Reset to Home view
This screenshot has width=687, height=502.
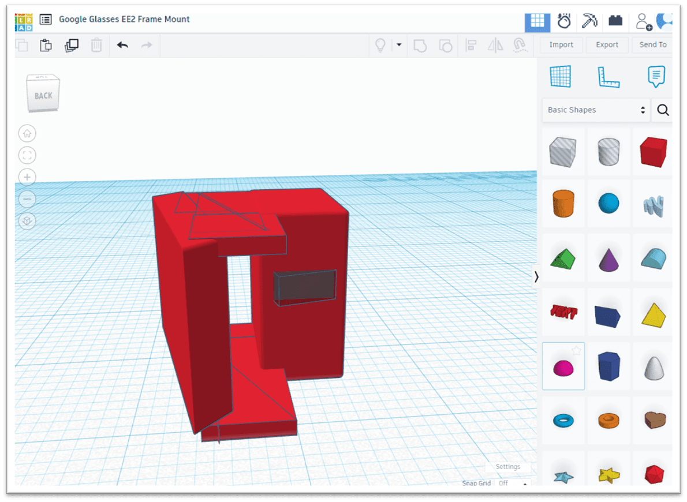[27, 134]
